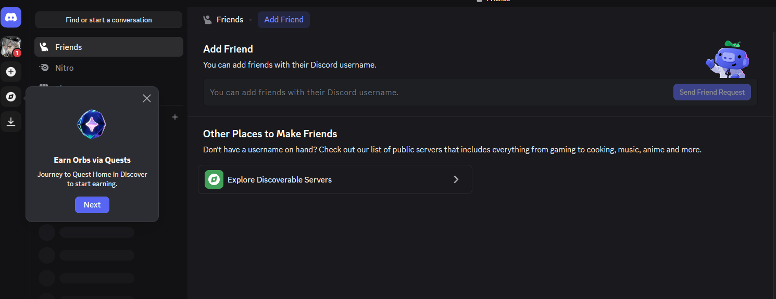The image size is (776, 299).
Task: Click the red notification badge showing 1
Action: 17,53
